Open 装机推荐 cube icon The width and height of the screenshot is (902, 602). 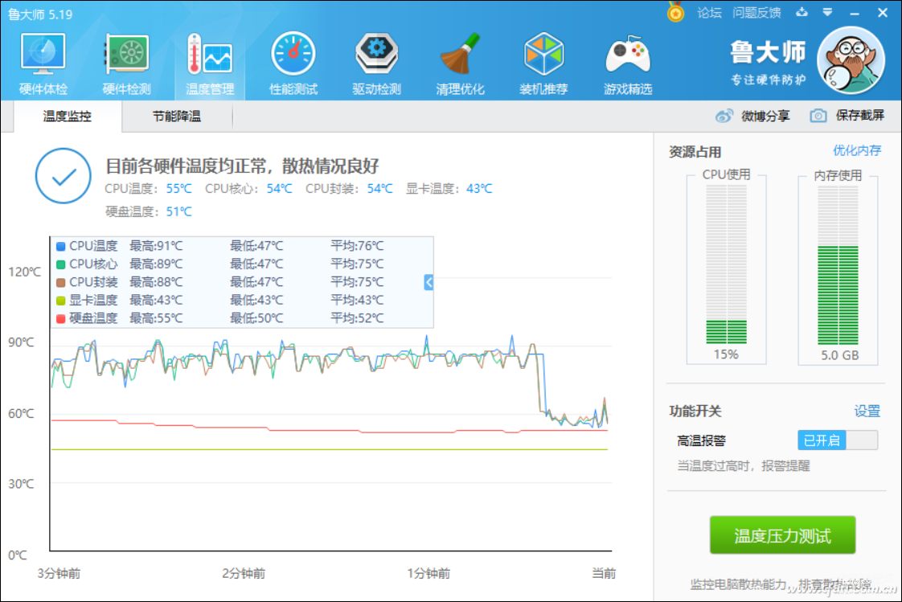[x=543, y=63]
